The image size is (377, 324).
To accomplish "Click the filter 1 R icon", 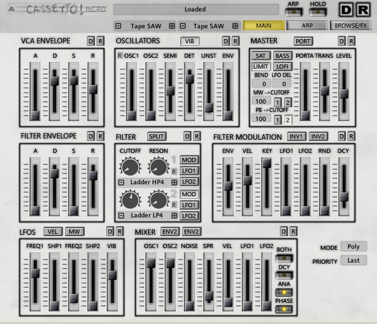I will point(174,172).
